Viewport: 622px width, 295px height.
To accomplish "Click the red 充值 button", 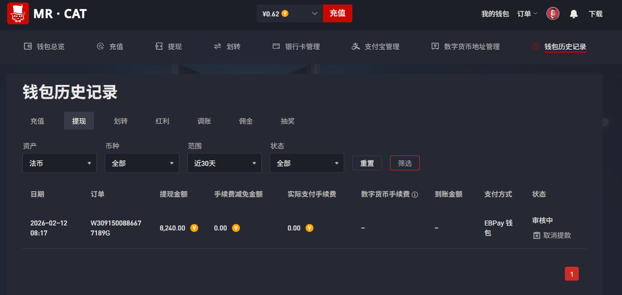I will coord(337,13).
